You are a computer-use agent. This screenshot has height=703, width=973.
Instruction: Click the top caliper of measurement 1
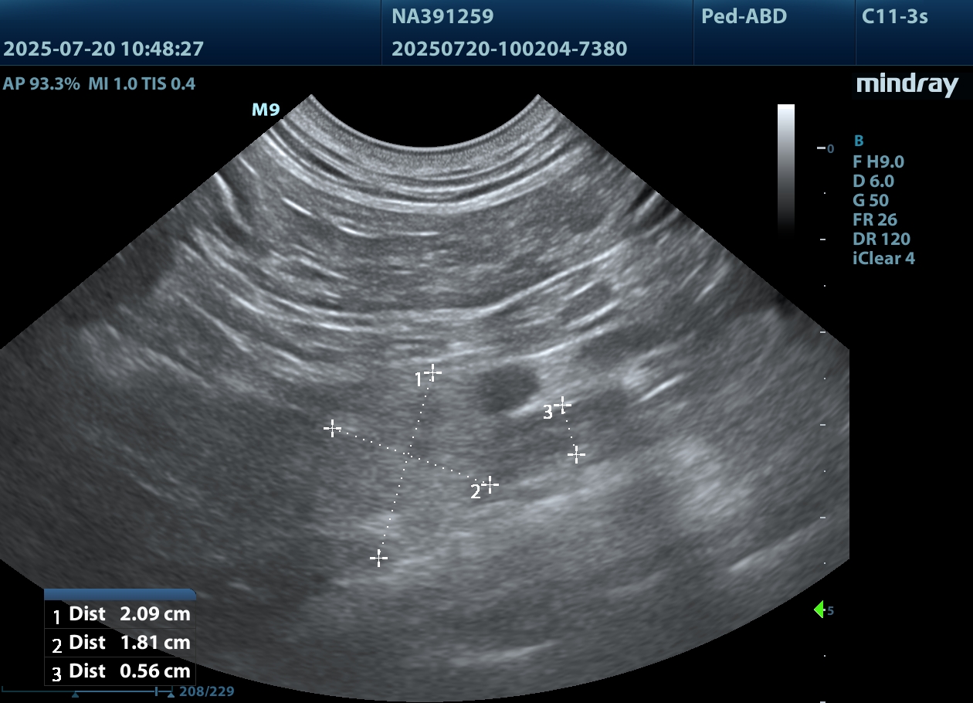[433, 372]
